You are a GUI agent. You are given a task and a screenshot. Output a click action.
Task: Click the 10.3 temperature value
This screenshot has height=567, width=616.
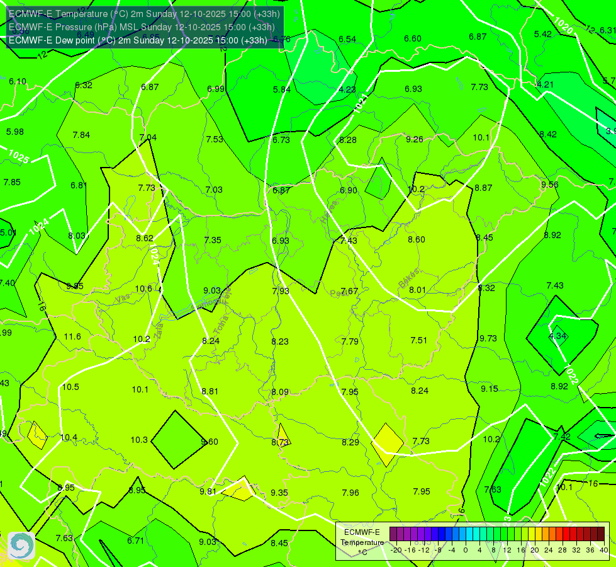click(139, 440)
